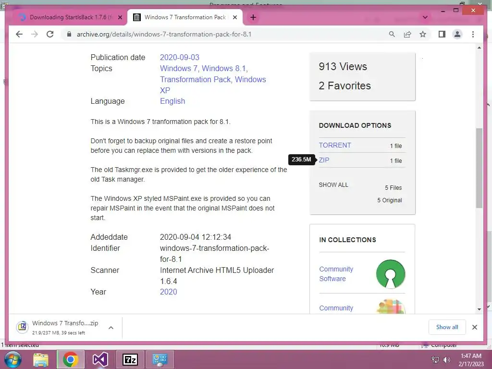Click the page scrollbar up arrow
This screenshot has height=369, width=492.
(479, 48)
